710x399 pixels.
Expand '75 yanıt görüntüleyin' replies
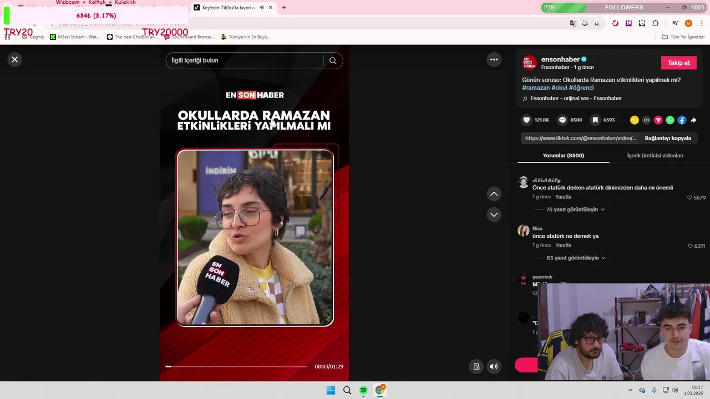[575, 209]
